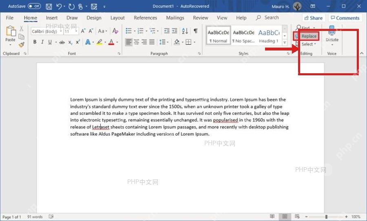Screen dimensions: 367x221
Task: Open the View tab
Action: (222, 18)
